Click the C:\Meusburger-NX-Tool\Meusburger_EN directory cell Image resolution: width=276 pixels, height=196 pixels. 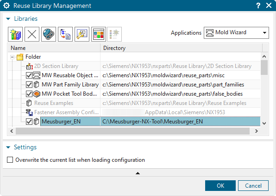(180, 122)
